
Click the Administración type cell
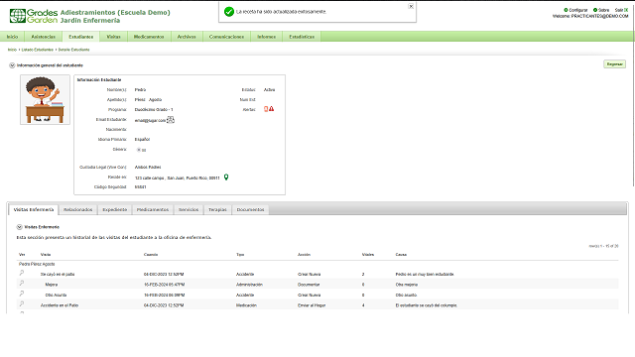(x=249, y=285)
